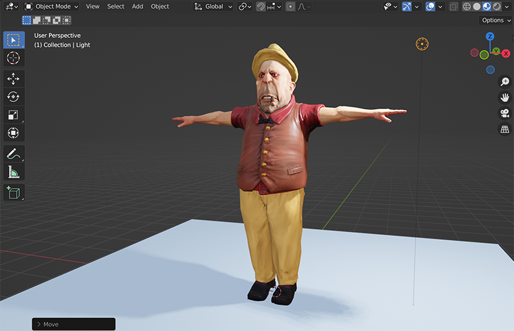Image resolution: width=514 pixels, height=331 pixels.
Task: Click the negative X circle on gizmo
Action: click(474, 53)
